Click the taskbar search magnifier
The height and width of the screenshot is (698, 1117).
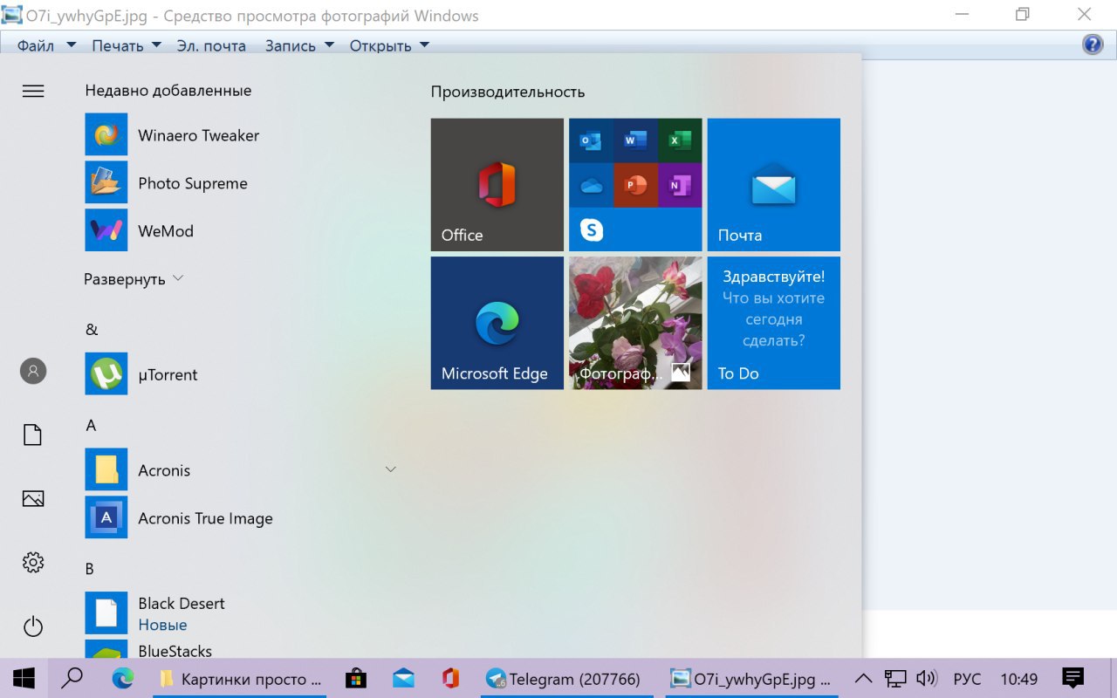click(72, 679)
